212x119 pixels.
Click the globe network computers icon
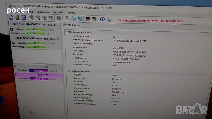point(80,19)
